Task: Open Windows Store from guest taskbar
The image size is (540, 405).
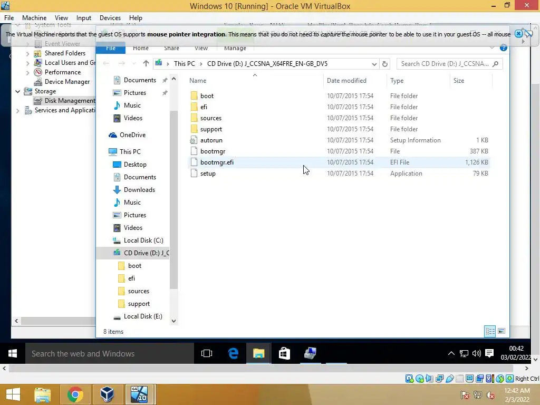Action: click(284, 353)
